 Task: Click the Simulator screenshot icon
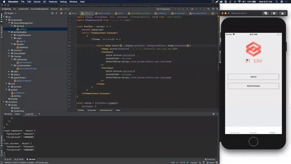[266, 13]
